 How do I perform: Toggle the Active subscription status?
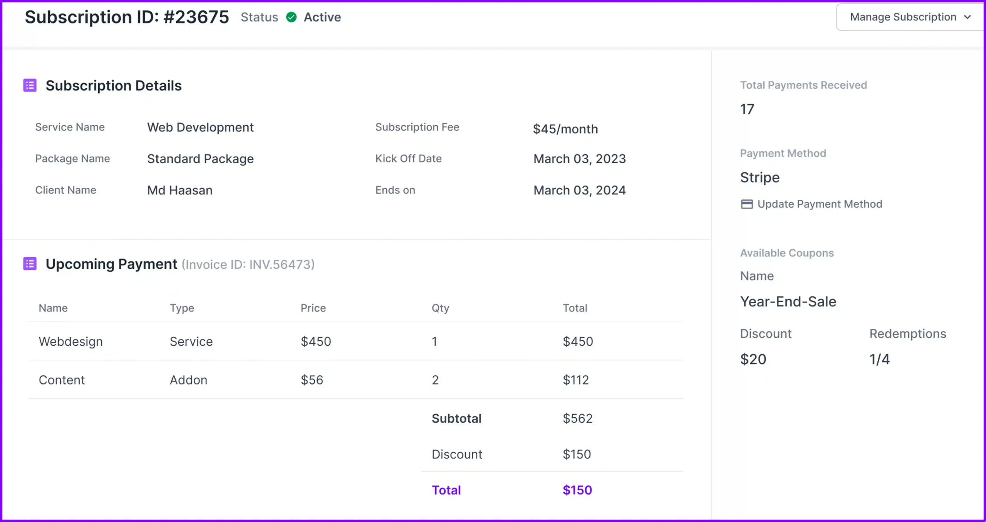[x=322, y=17]
